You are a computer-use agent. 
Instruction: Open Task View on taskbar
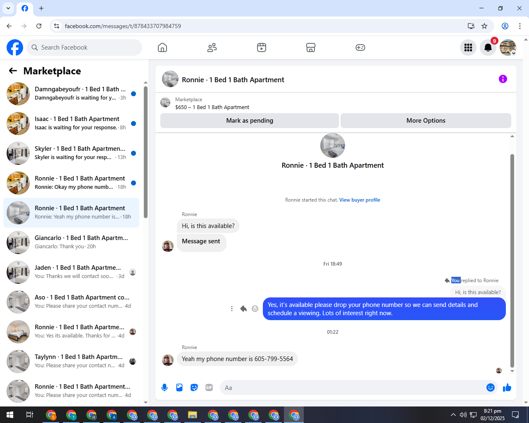30,415
